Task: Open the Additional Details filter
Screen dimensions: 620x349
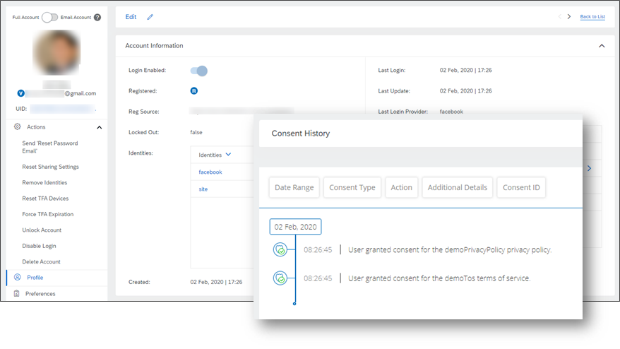Action: coord(458,187)
